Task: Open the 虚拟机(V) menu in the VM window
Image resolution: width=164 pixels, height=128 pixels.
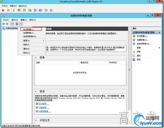Action: pyautogui.click(x=23, y=6)
